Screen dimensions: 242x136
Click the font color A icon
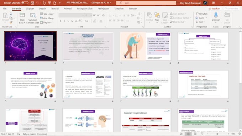point(101,21)
